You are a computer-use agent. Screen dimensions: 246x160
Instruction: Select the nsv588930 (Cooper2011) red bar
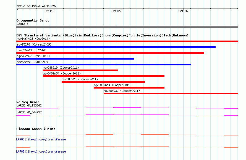click(171, 94)
